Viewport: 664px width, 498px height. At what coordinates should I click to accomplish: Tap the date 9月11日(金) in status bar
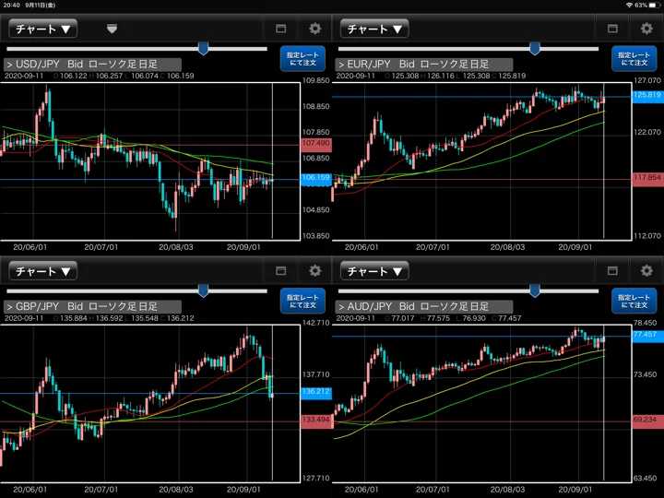[41, 6]
